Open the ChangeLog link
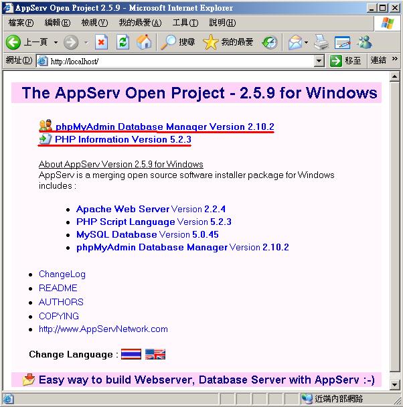403x407 pixels. point(62,274)
